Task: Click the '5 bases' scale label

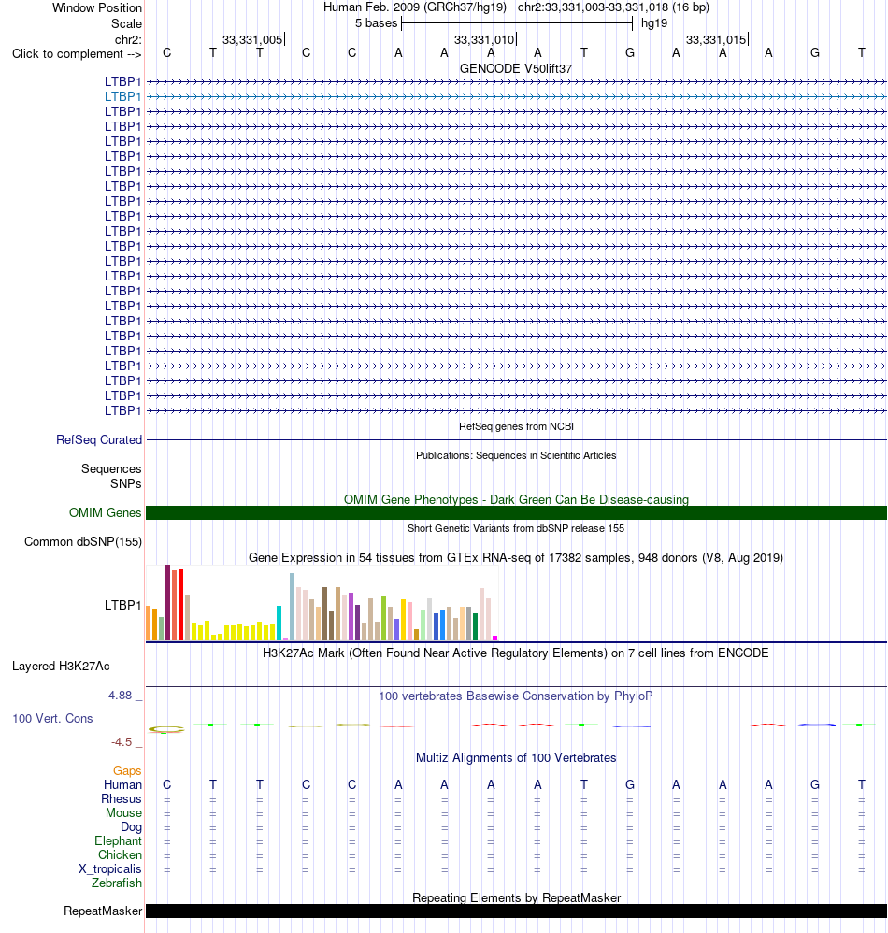Action: [x=376, y=22]
